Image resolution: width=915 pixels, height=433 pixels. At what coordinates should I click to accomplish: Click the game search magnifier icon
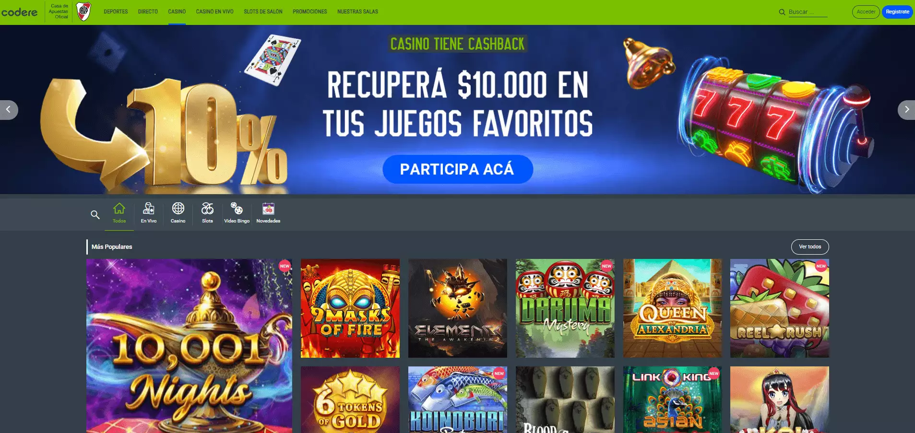click(95, 215)
